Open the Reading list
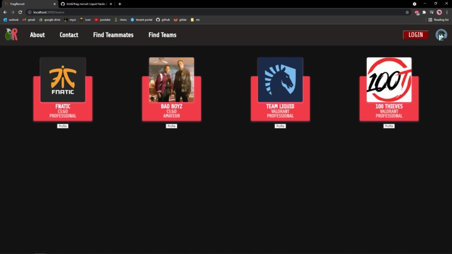The height and width of the screenshot is (254, 452). click(439, 20)
